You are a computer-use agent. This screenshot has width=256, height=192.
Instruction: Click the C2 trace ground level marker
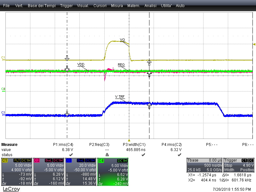(x=3, y=90)
